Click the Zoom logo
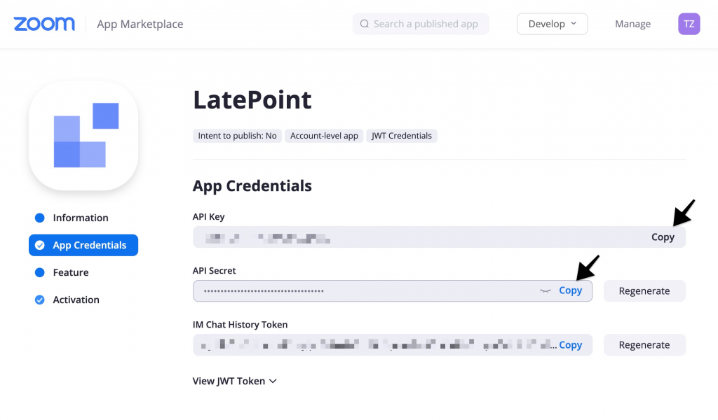The height and width of the screenshot is (420, 718). click(x=44, y=24)
